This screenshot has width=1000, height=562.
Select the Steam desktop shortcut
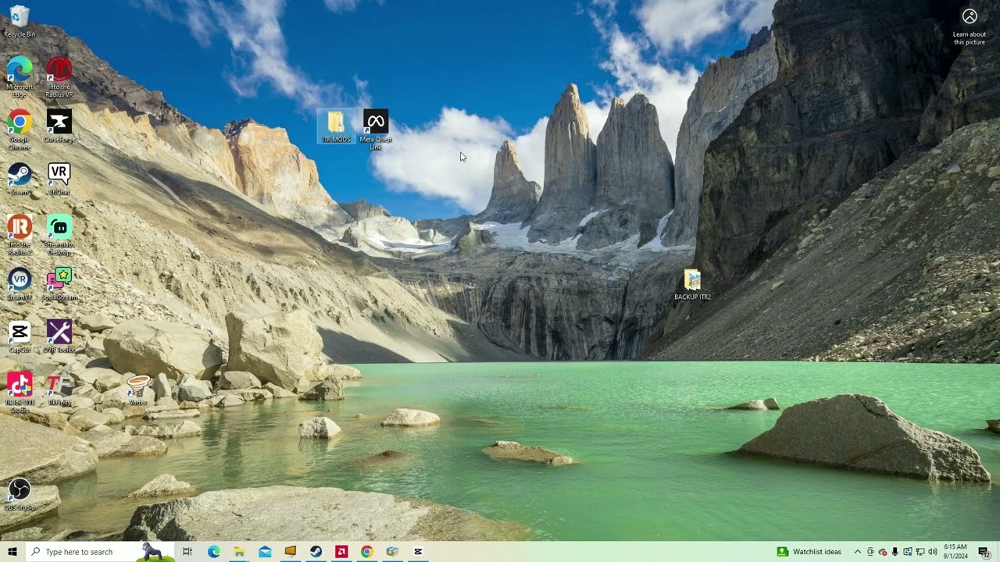(20, 179)
